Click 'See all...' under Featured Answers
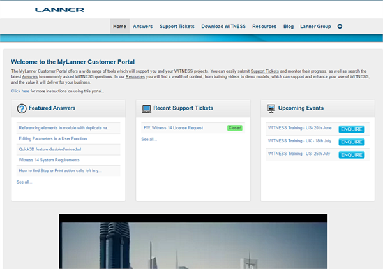383x269 pixels. pyautogui.click(x=24, y=182)
